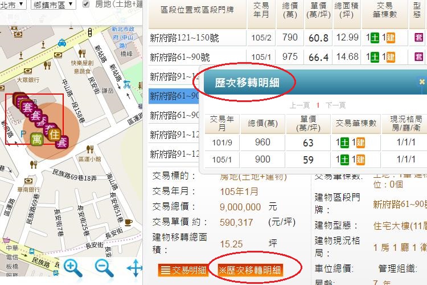Open the 縣市 dropdown ending in 北市
Screen dimensions: 427x285
click(13, 5)
